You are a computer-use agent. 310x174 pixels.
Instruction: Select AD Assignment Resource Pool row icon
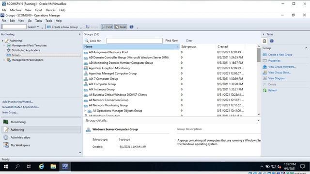86,52
